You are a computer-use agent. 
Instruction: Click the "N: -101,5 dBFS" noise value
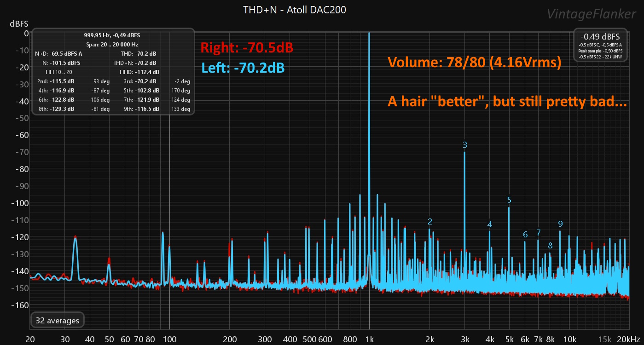[61, 63]
